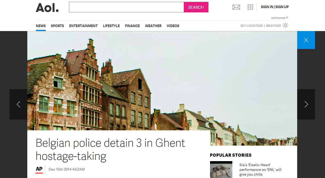The height and width of the screenshot is (178, 325).
Task: Open the Finance section
Action: pyautogui.click(x=132, y=26)
